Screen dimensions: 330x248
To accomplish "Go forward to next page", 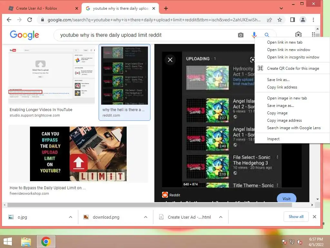I will pyautogui.click(x=19, y=20).
